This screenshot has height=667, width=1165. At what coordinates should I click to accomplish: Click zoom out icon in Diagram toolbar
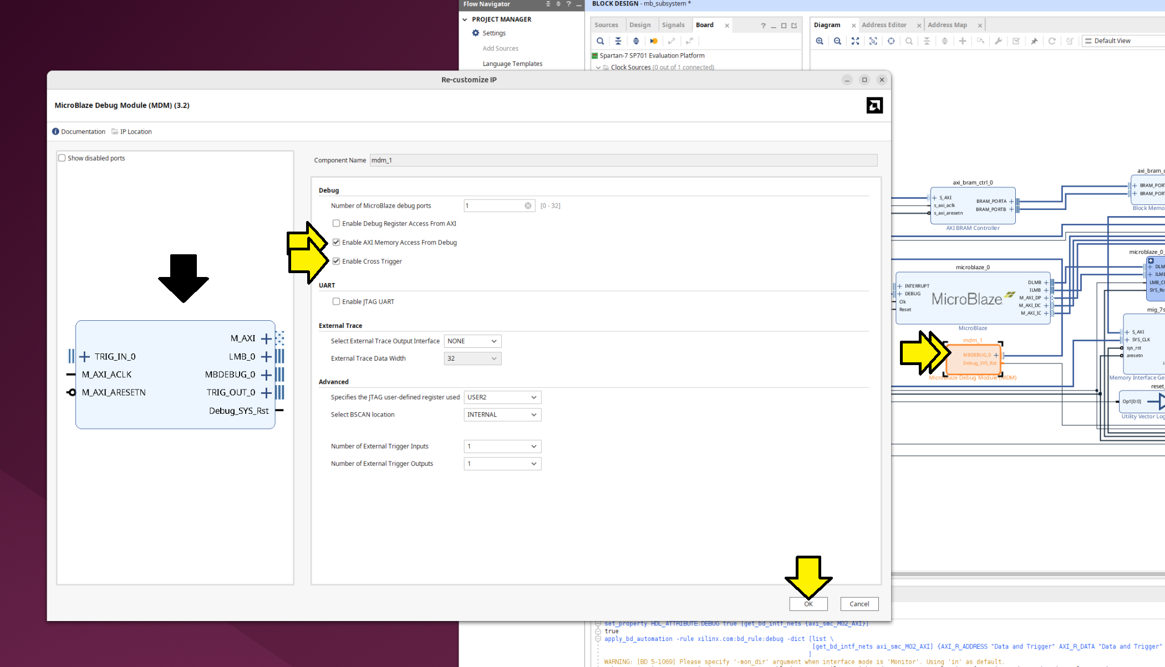837,41
